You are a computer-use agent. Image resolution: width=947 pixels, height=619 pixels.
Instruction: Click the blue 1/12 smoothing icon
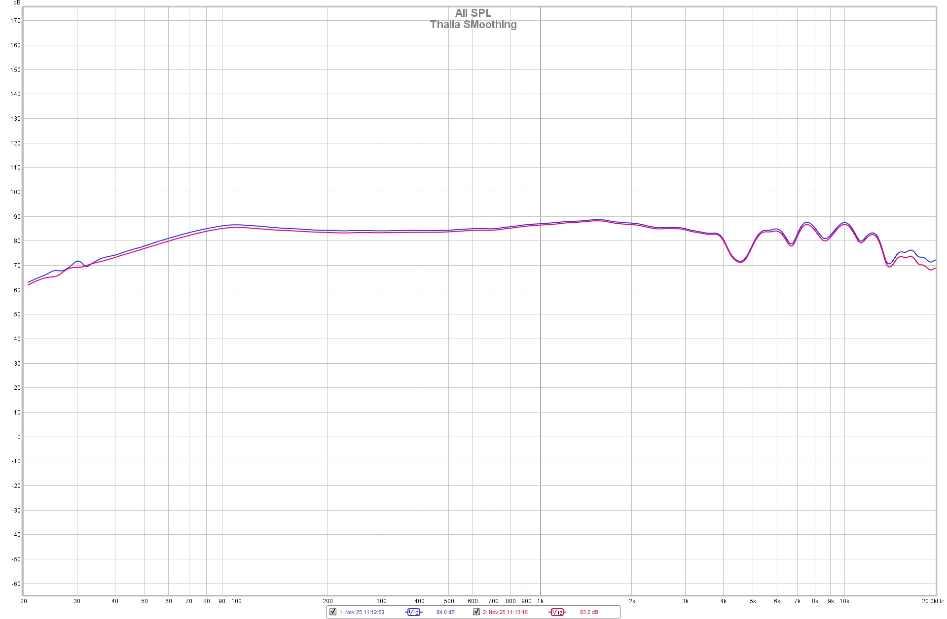(x=413, y=612)
